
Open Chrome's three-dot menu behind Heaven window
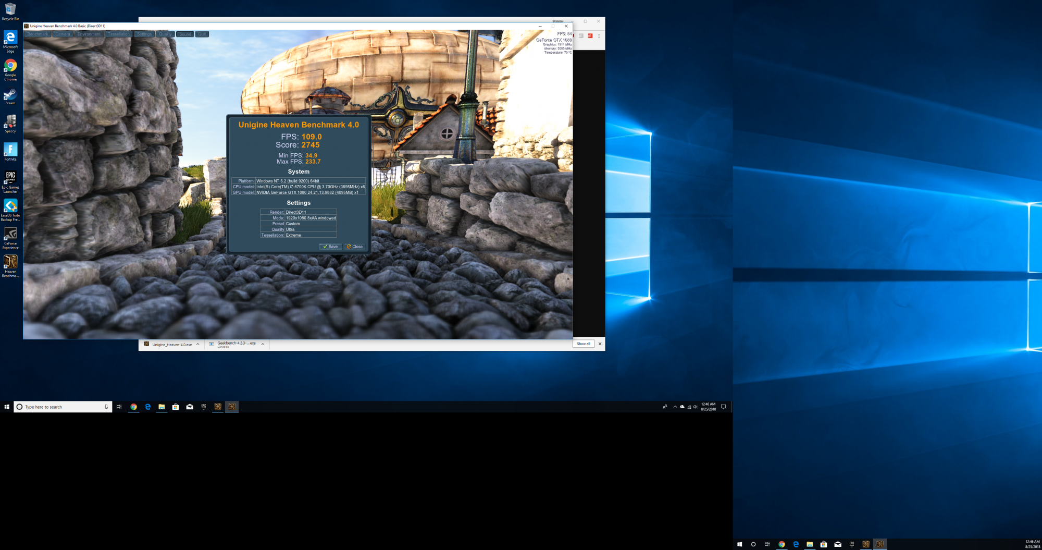599,36
